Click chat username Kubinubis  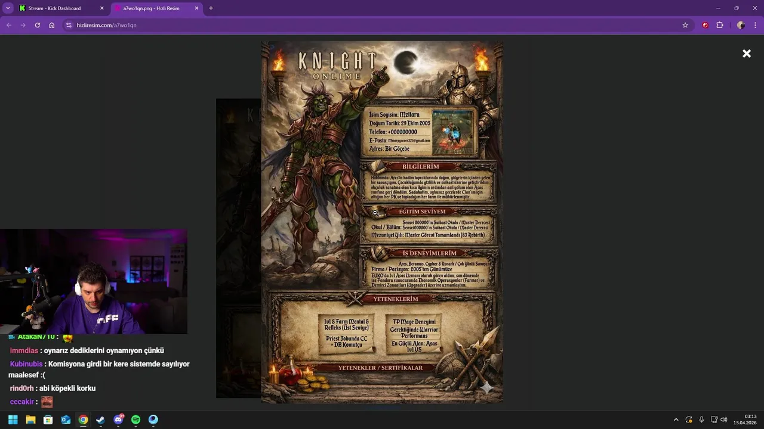click(x=26, y=363)
